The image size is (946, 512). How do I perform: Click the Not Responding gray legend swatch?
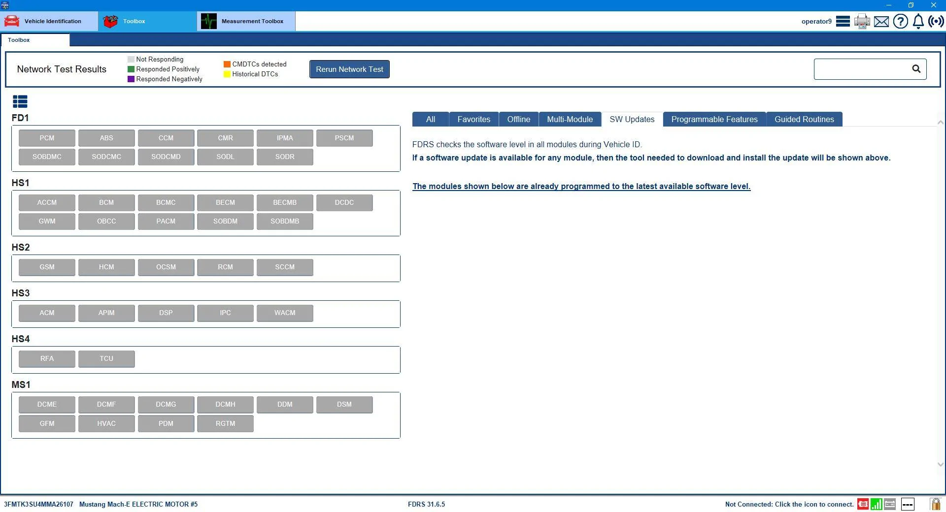[131, 59]
